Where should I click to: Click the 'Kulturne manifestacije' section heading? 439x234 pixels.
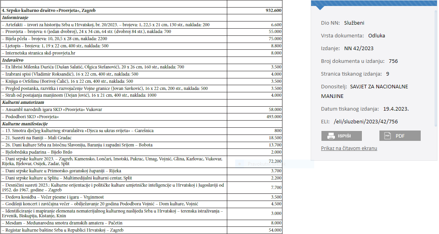25,124
